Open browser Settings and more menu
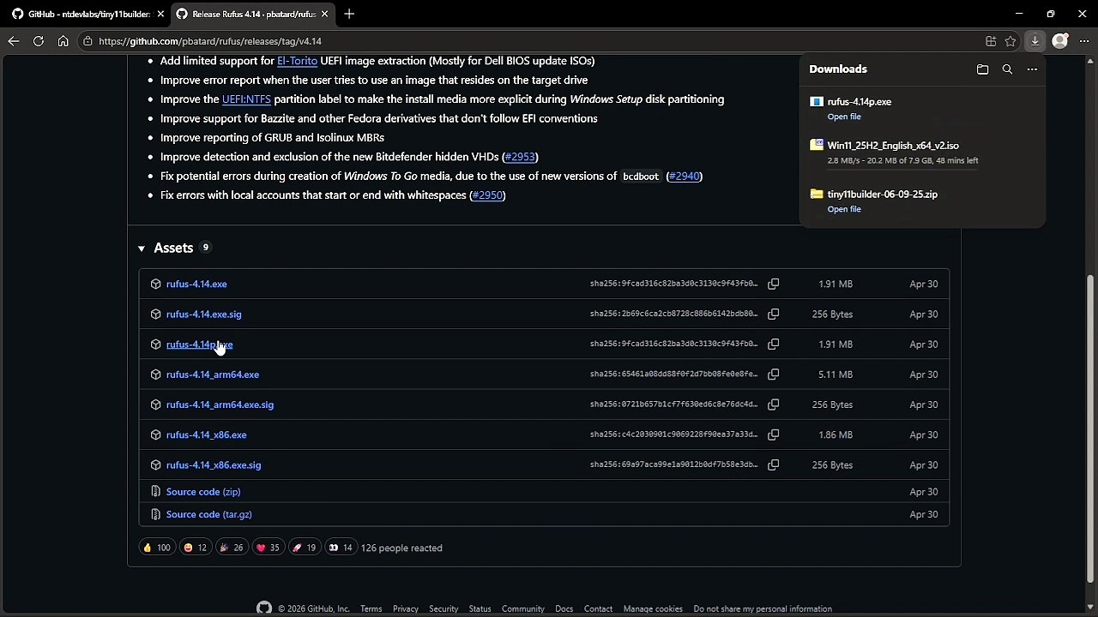 [x=1083, y=41]
